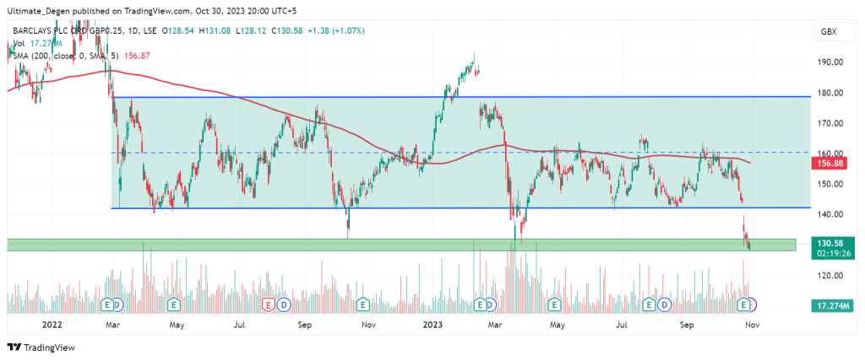Open the earnings E marker near Nov 2022
This screenshot has height=360, width=865.
[x=363, y=304]
